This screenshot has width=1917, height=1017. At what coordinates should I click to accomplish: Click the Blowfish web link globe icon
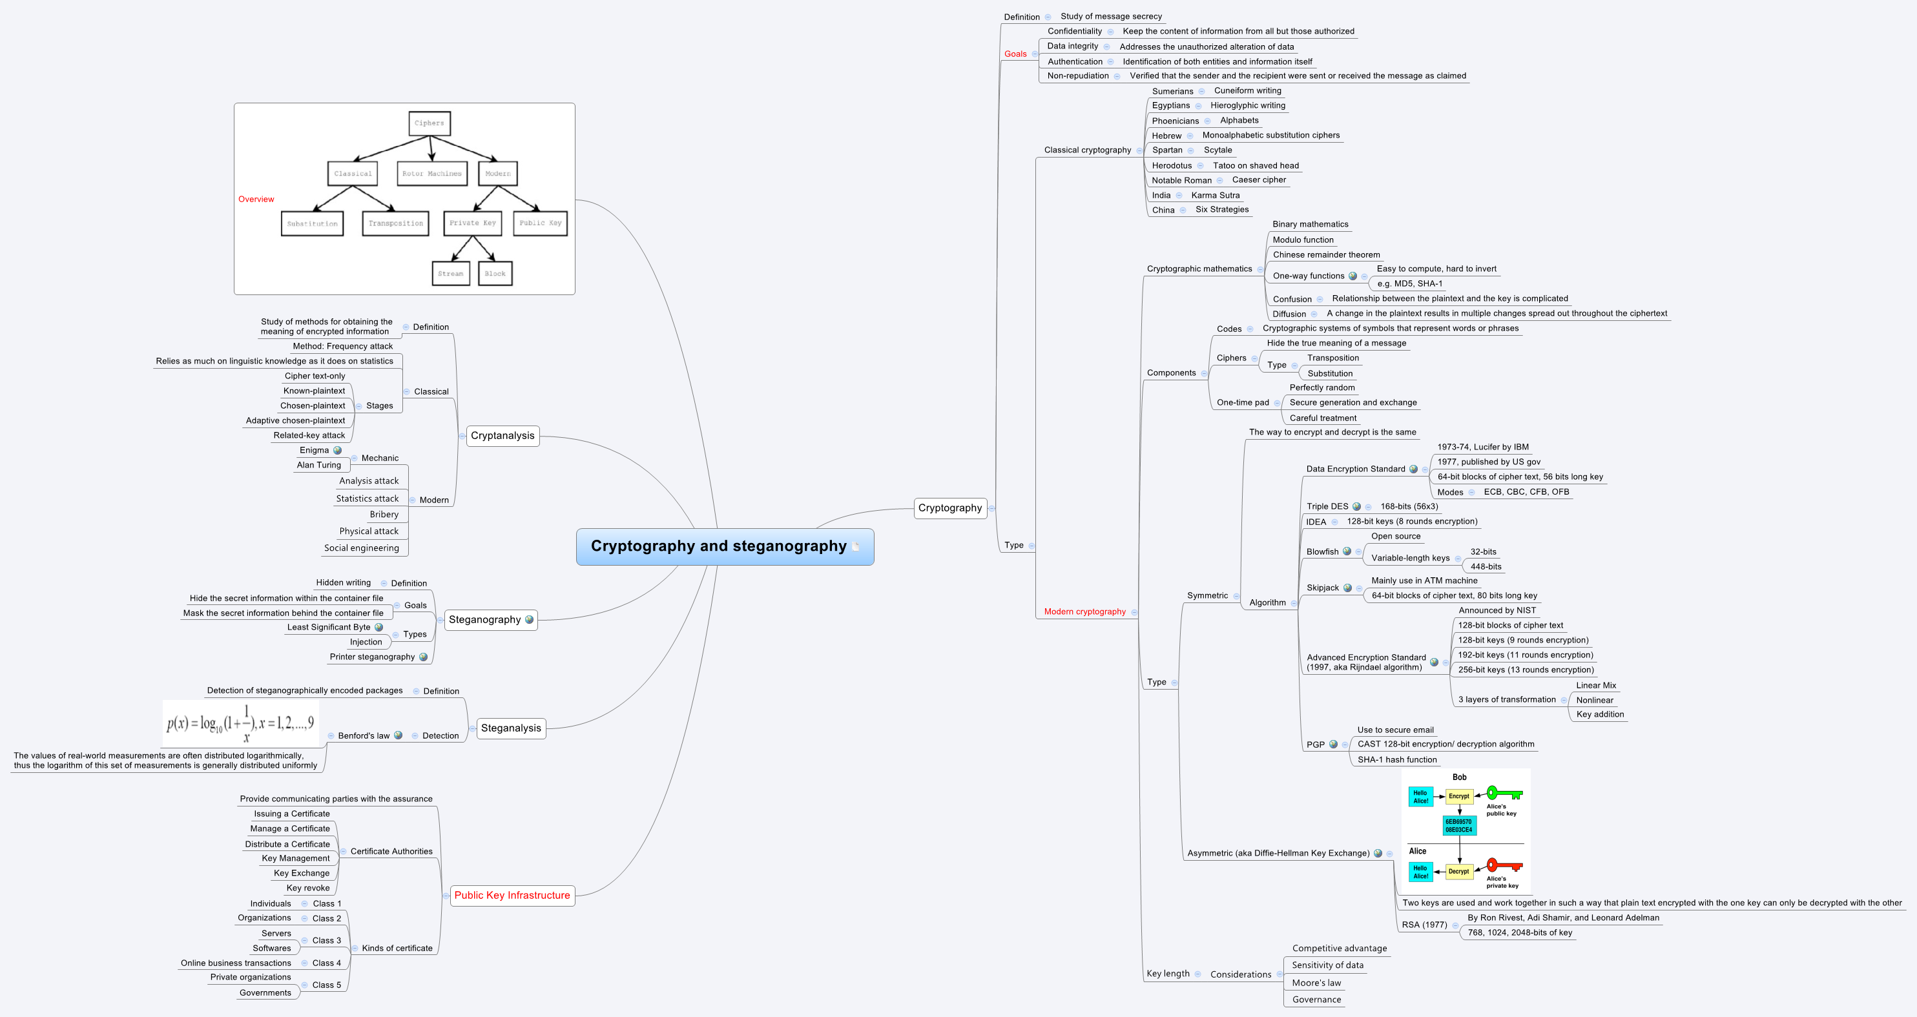pos(1347,551)
